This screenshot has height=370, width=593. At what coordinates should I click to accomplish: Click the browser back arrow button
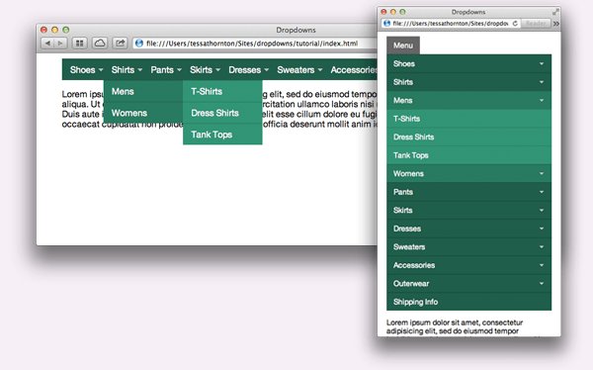(x=47, y=44)
